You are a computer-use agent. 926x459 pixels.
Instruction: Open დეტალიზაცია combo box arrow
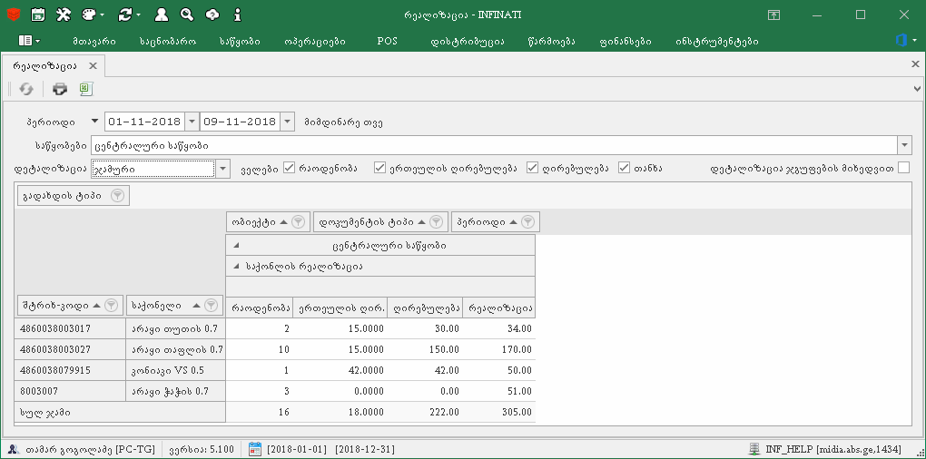pyautogui.click(x=222, y=169)
